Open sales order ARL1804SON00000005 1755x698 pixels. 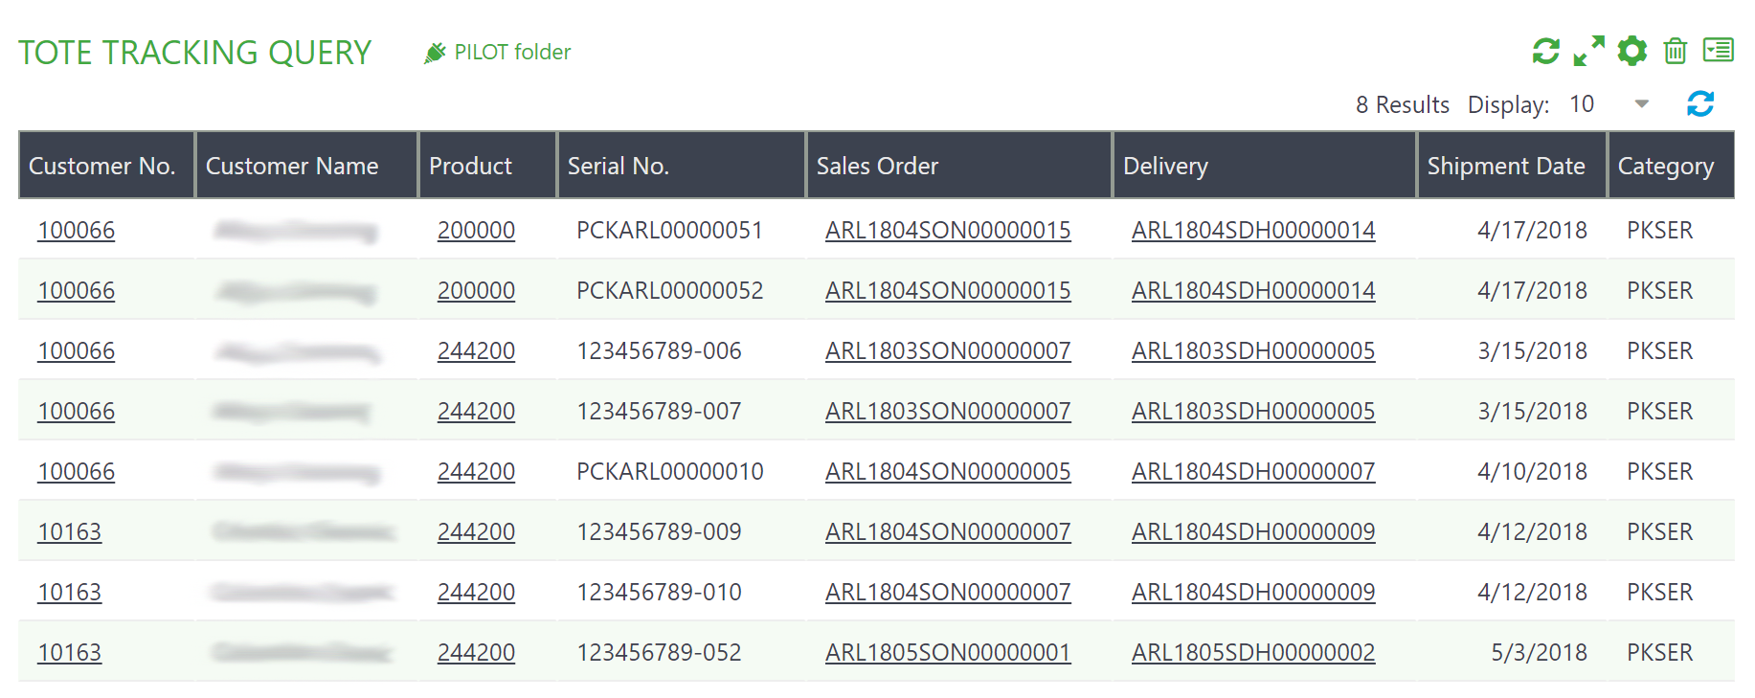click(x=948, y=471)
